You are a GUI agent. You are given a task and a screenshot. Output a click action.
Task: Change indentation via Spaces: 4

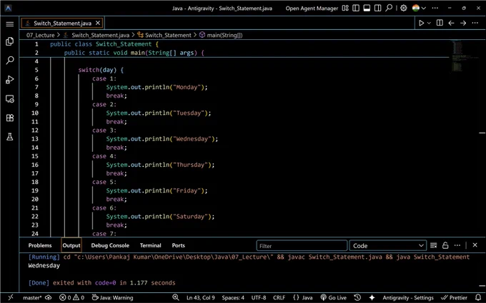[x=233, y=298]
